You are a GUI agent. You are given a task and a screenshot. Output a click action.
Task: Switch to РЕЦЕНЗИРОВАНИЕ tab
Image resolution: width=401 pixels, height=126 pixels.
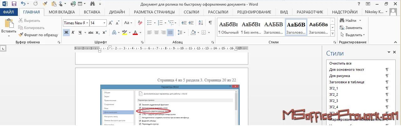254,12
